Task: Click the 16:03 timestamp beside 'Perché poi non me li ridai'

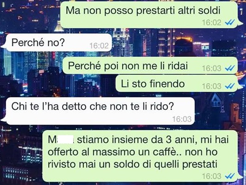Action: coord(211,68)
